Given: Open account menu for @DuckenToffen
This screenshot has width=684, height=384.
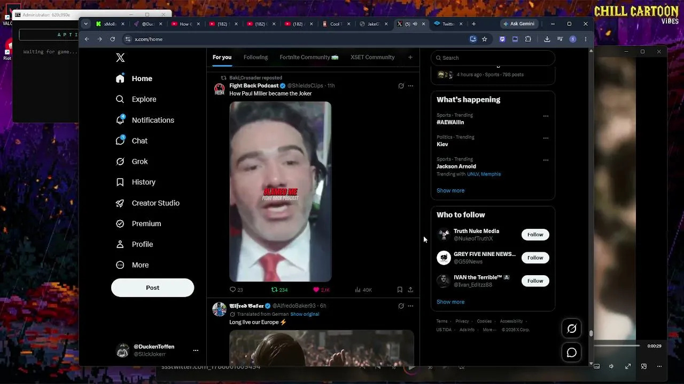Looking at the screenshot, I should pyautogui.click(x=196, y=350).
